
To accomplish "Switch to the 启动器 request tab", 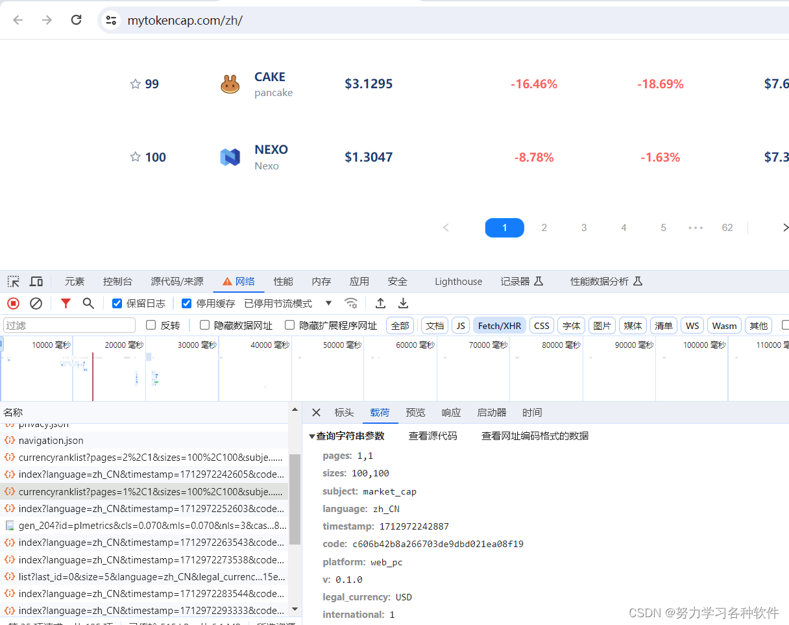I will click(492, 413).
